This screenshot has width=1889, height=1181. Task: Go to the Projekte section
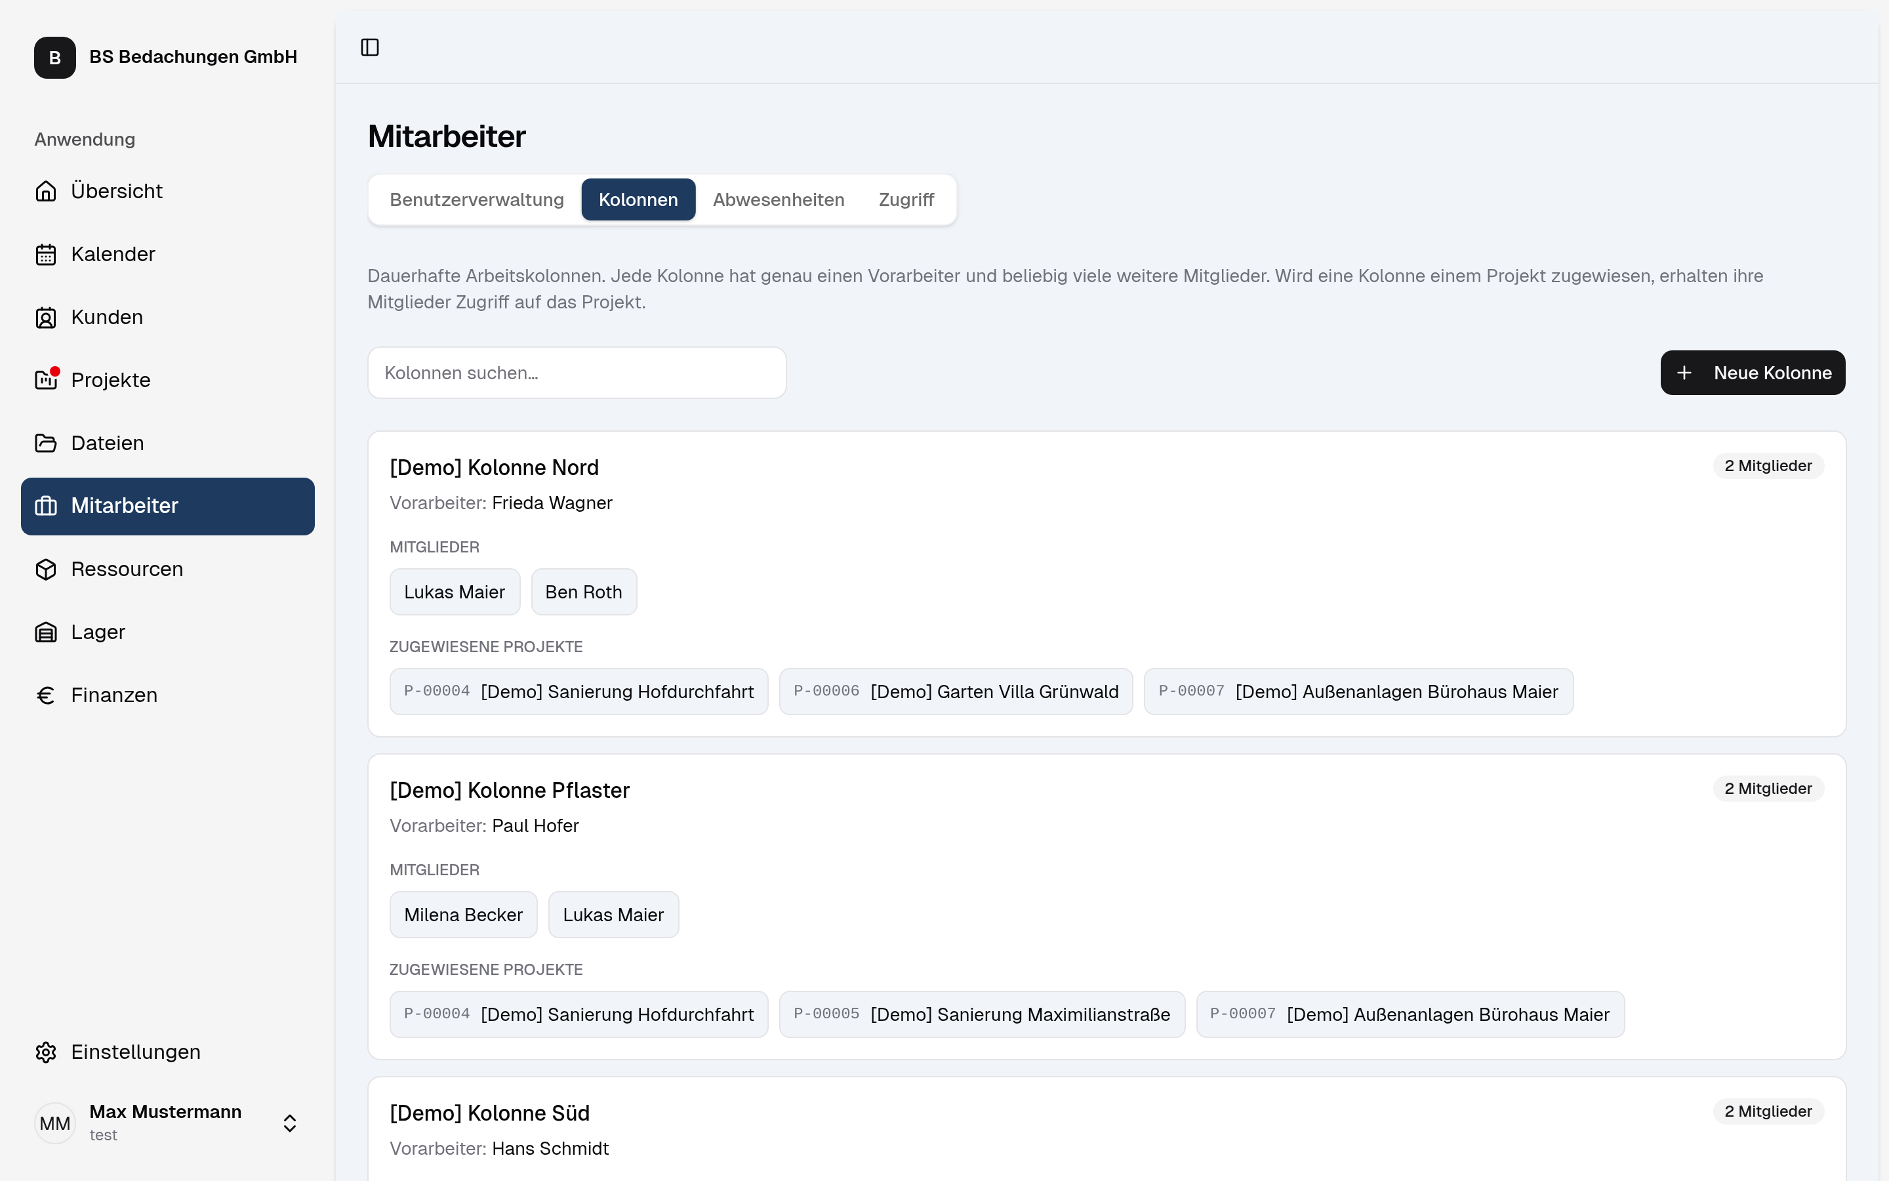point(168,381)
